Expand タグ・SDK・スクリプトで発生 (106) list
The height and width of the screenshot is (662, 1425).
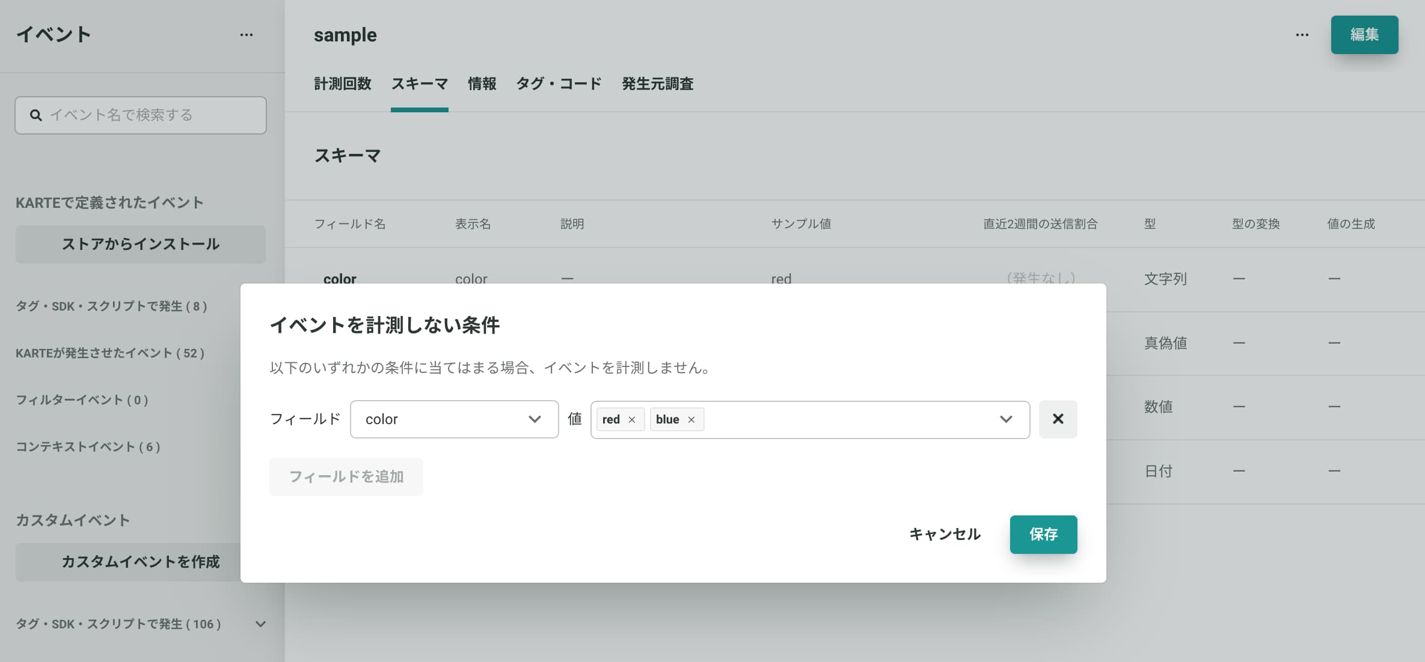(260, 624)
